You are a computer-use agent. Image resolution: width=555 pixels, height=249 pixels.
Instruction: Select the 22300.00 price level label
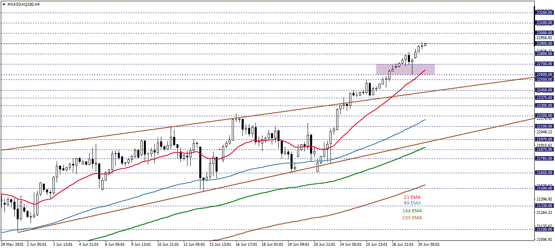[544, 106]
